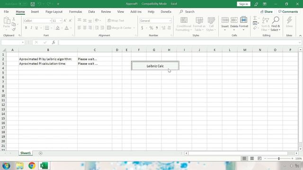303x170 pixels.
Task: Click the Share button
Action: coord(267,12)
